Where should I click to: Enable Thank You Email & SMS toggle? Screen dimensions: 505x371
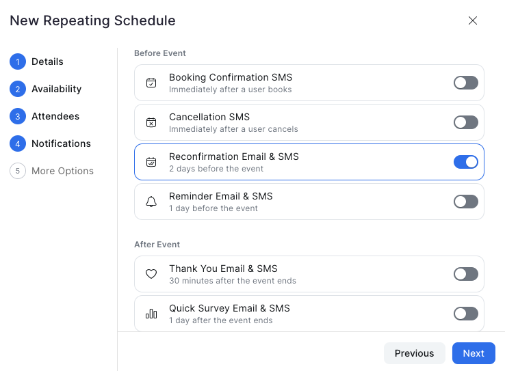465,275
